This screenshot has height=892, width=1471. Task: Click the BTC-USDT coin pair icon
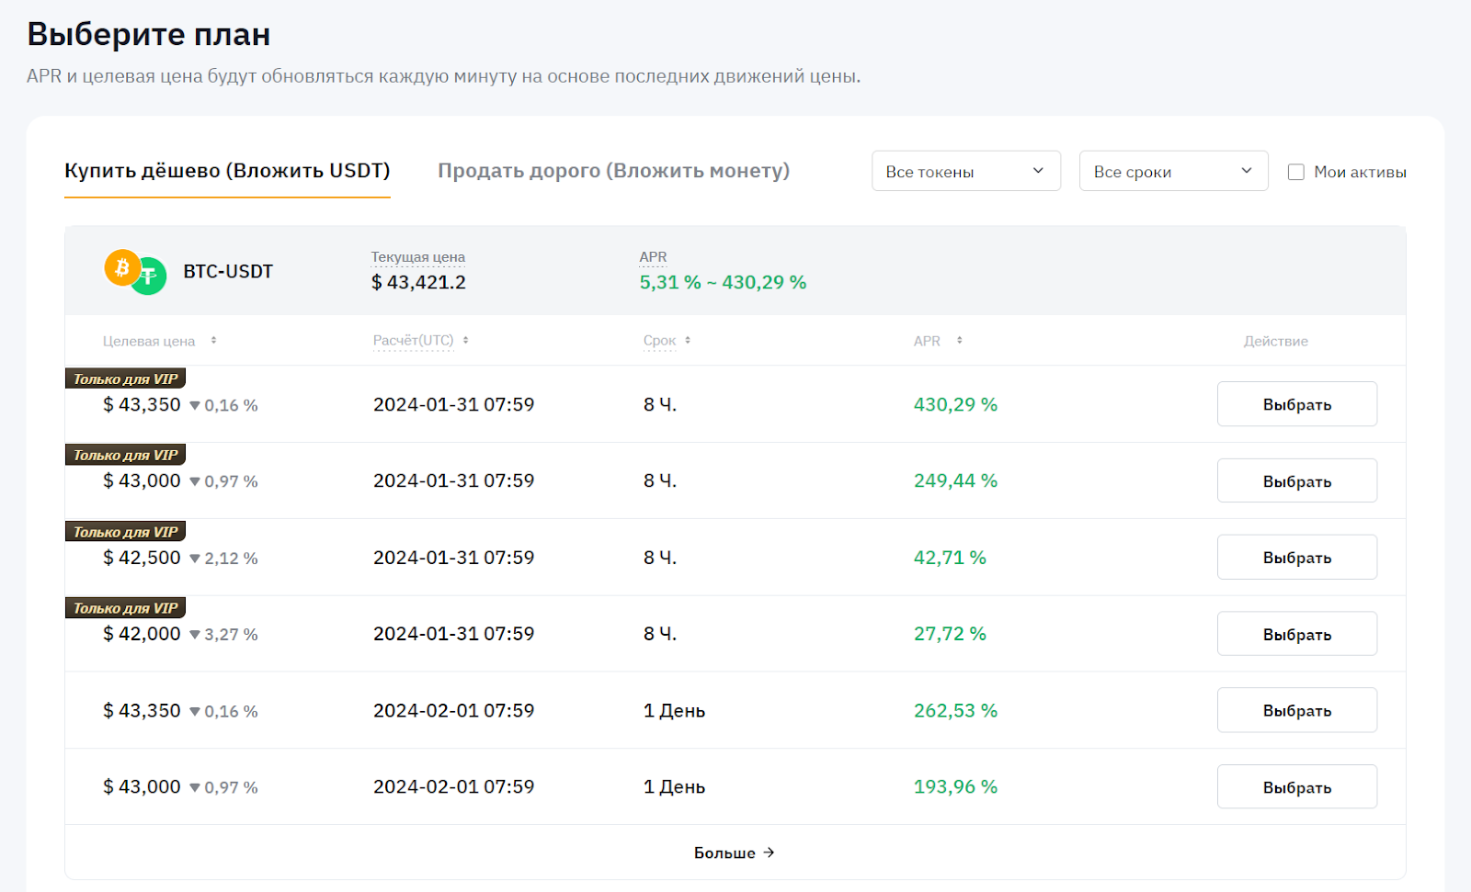135,272
